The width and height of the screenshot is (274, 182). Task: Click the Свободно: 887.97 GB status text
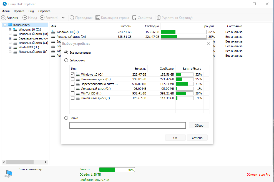click(x=94, y=180)
